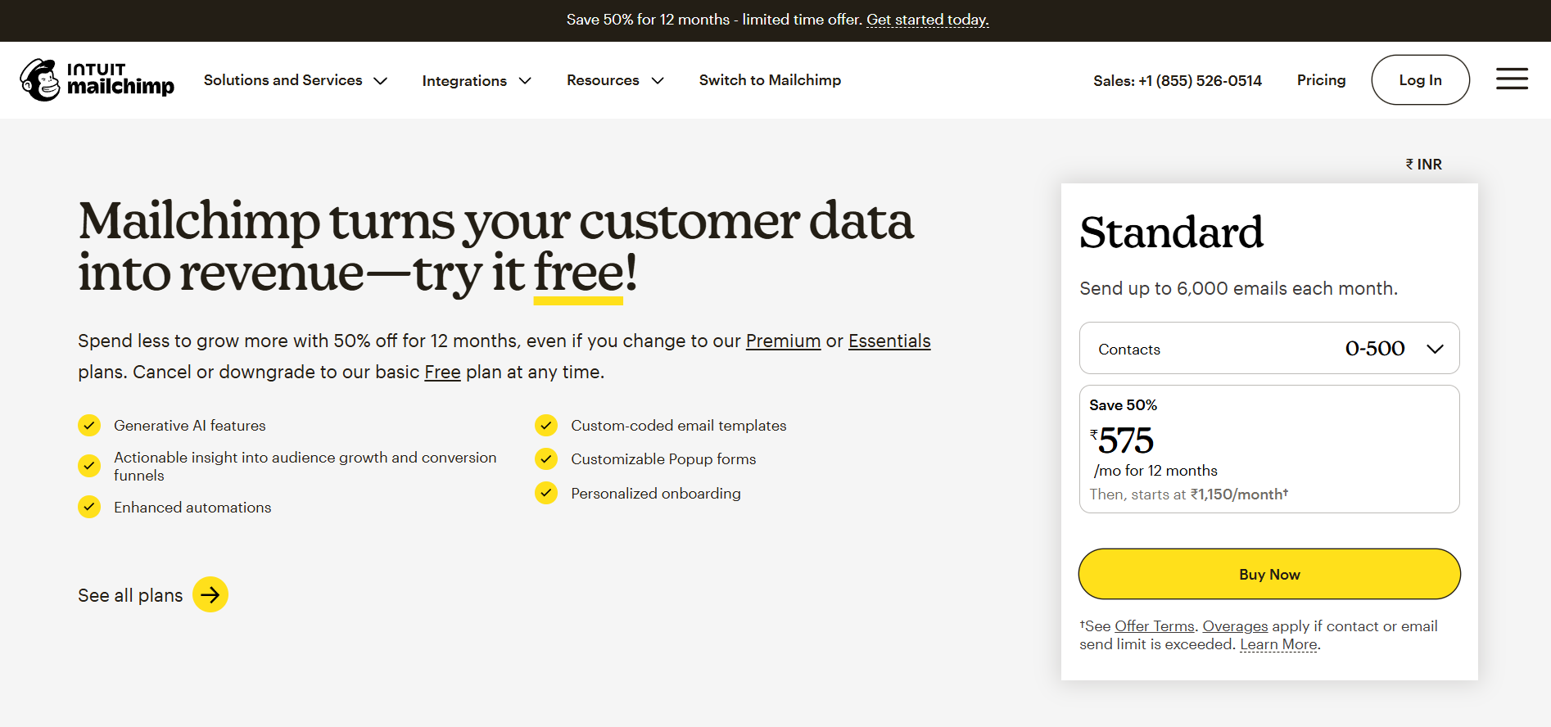Open the Pricing page
This screenshot has height=727, width=1551.
pyautogui.click(x=1321, y=80)
